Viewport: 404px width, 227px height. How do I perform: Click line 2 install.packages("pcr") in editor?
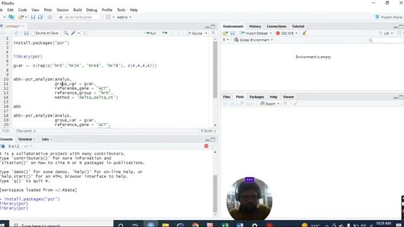(x=41, y=43)
